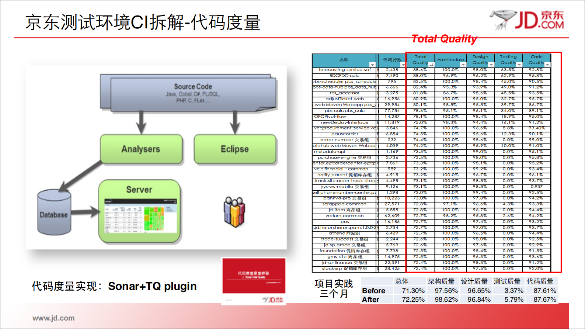The width and height of the screenshot is (585, 329).
Task: Click the line count cell '77,754'
Action: pos(392,111)
